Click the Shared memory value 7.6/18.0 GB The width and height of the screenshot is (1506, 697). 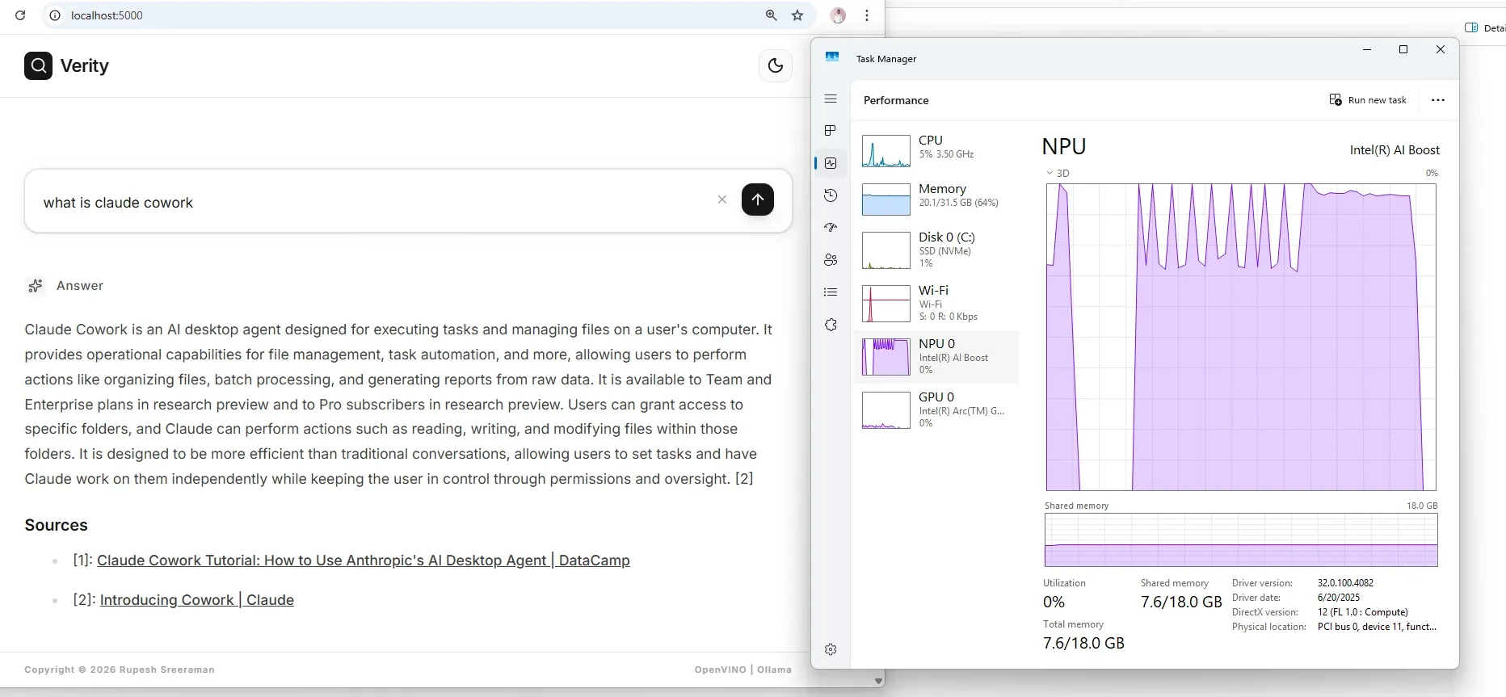coord(1181,602)
